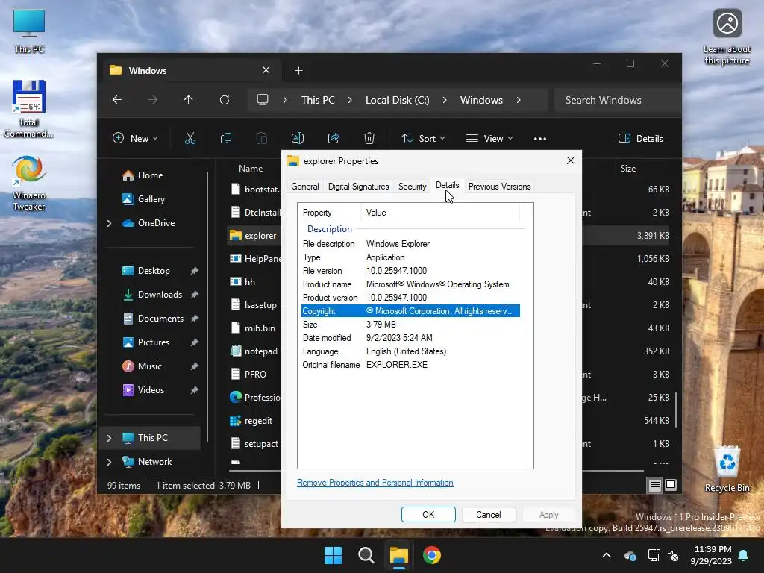Screen dimensions: 764x573
Task: Click chevron after Local Disk (C:) breadcrumb
Action: [445, 100]
